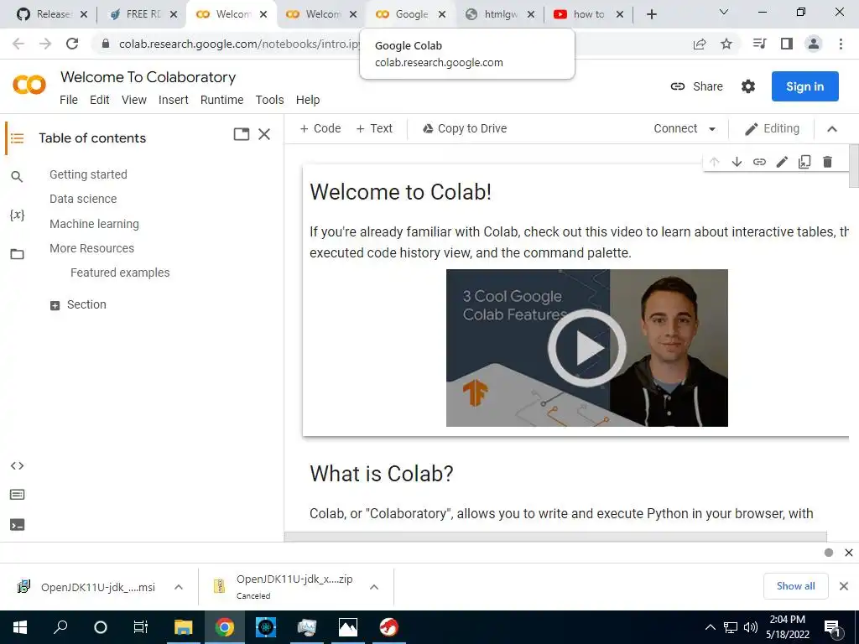The image size is (859, 644).
Task: Expand options for OpenJDK11U-jdk zip download
Action: 374,587
